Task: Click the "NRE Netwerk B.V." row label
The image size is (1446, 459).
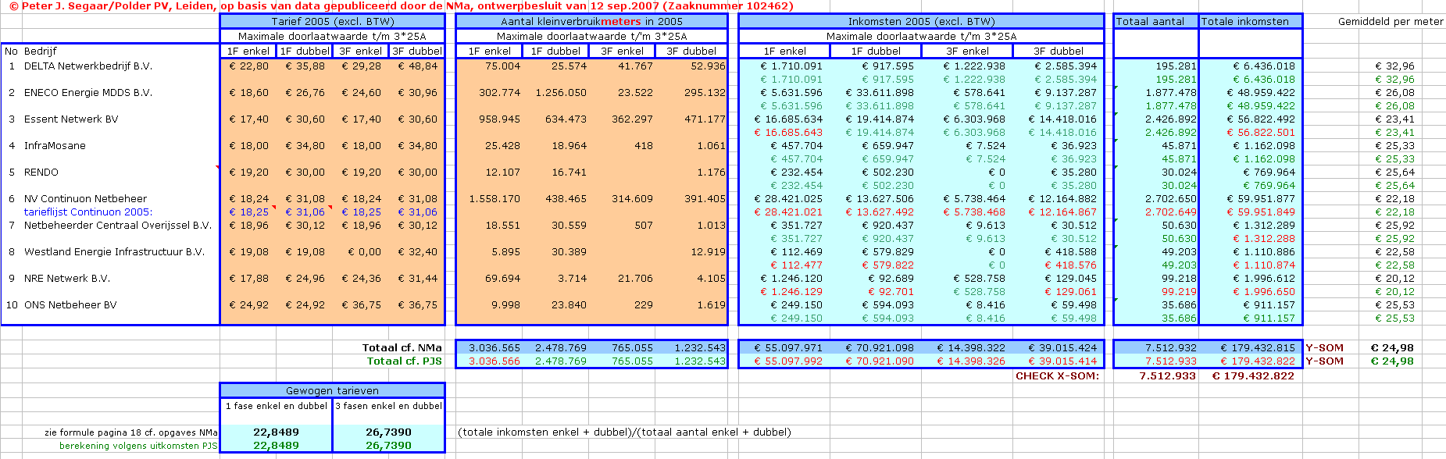Action: point(67,279)
